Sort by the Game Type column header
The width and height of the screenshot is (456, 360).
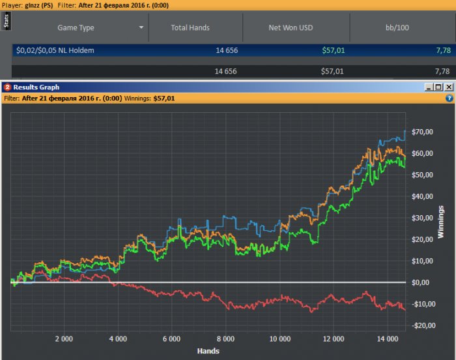click(x=76, y=27)
